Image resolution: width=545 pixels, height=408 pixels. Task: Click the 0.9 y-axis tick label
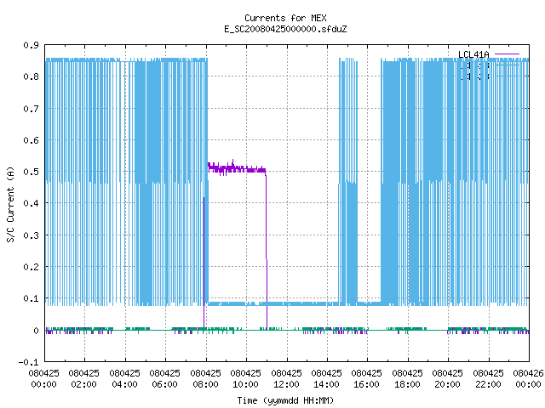pos(31,45)
